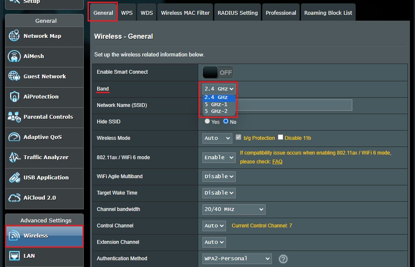
Task: Open the Roaming Block List tab
Action: pos(328,13)
